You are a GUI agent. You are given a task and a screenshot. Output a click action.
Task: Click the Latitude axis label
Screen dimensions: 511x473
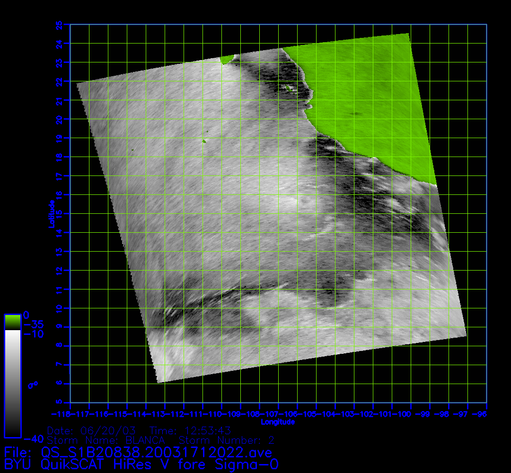pyautogui.click(x=50, y=213)
